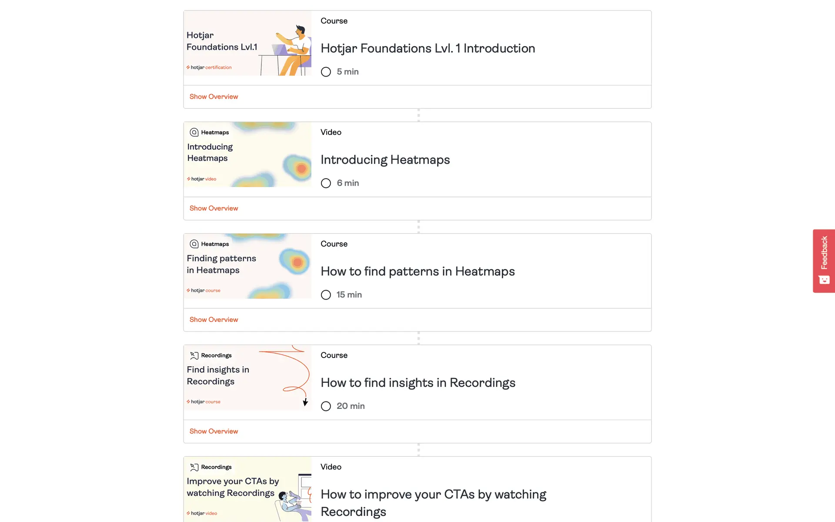This screenshot has height=522, width=835.
Task: Click Heatmaps icon on Finding patterns thumbnail
Action: 194,244
